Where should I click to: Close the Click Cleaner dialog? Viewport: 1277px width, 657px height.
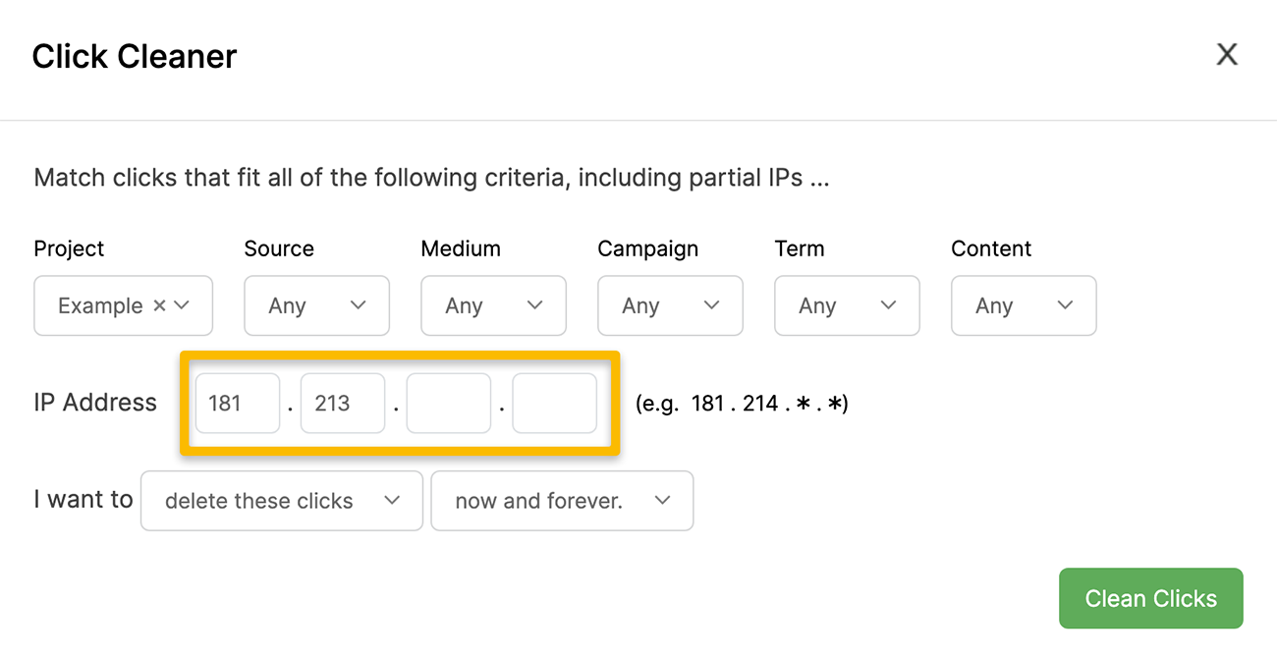[x=1227, y=55]
